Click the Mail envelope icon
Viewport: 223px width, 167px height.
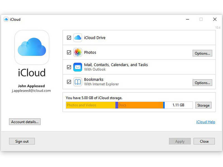tap(77, 67)
